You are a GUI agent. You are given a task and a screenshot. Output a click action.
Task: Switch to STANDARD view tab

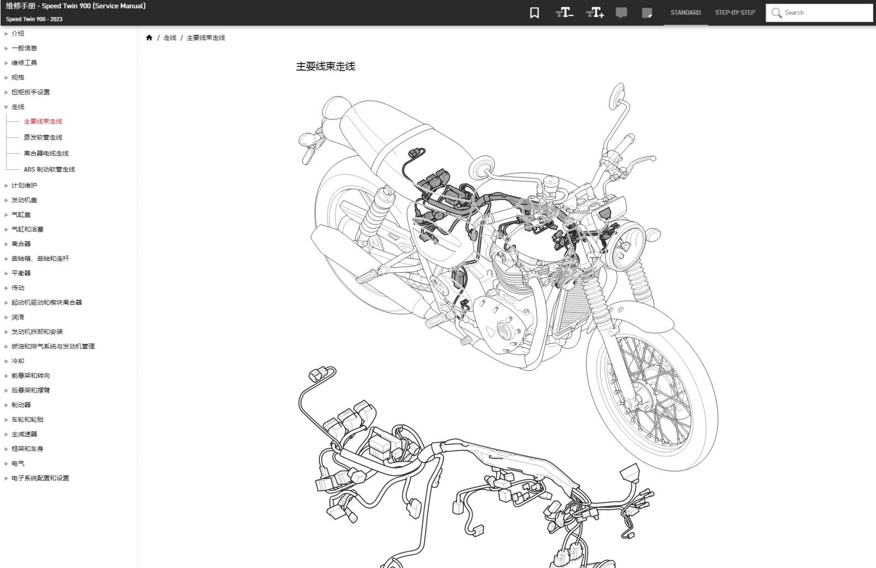(685, 13)
